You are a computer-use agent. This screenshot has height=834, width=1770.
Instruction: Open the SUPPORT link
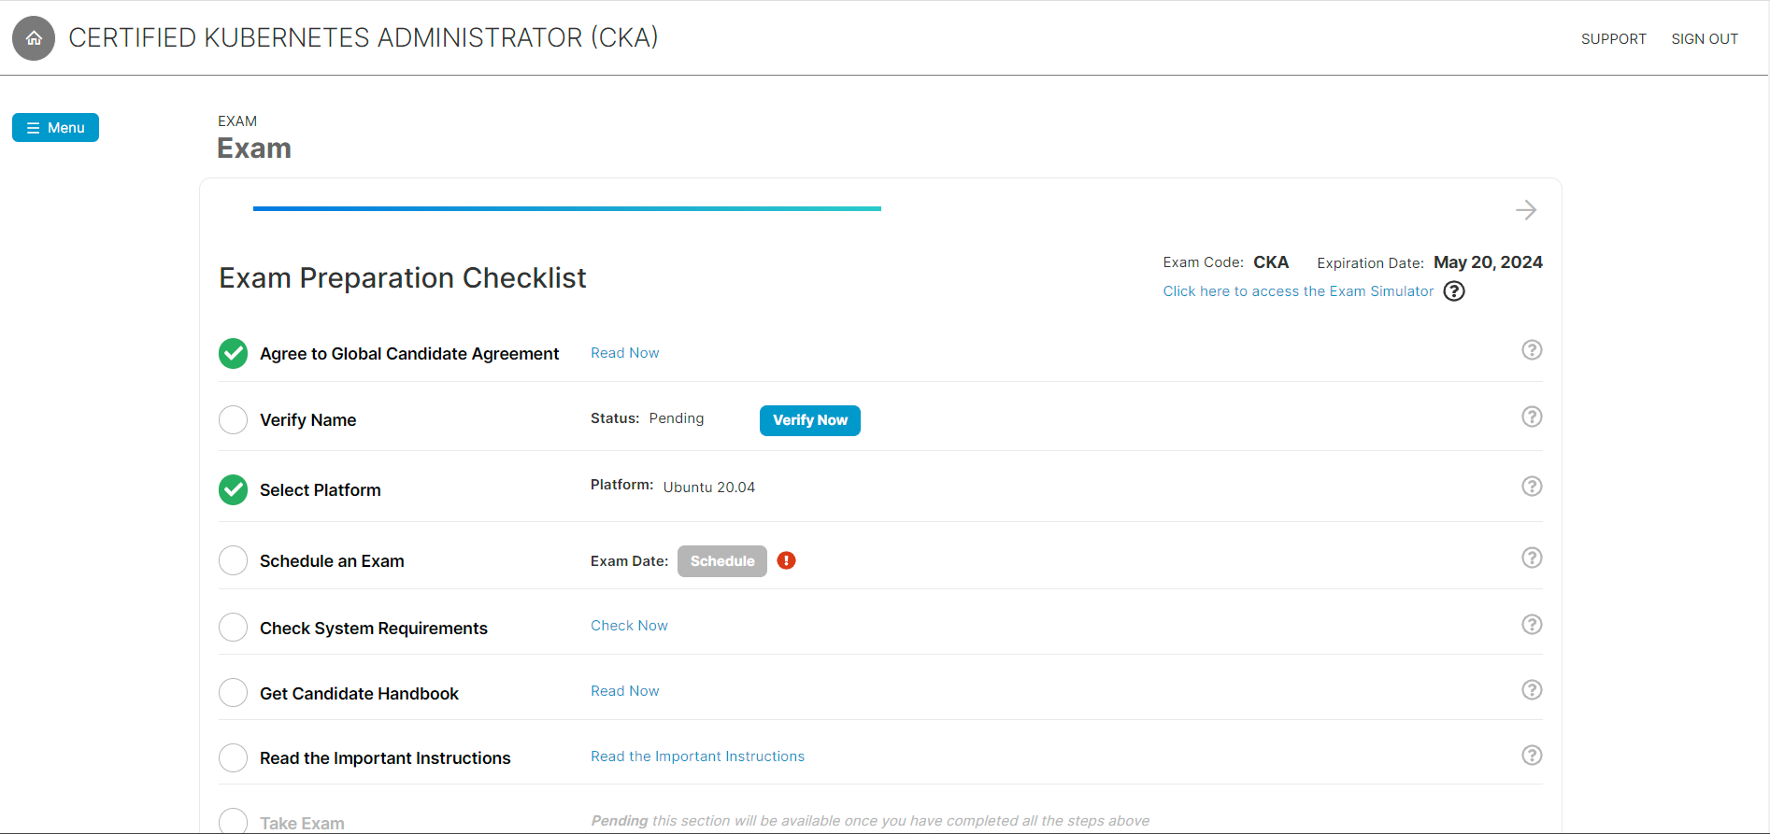tap(1613, 39)
